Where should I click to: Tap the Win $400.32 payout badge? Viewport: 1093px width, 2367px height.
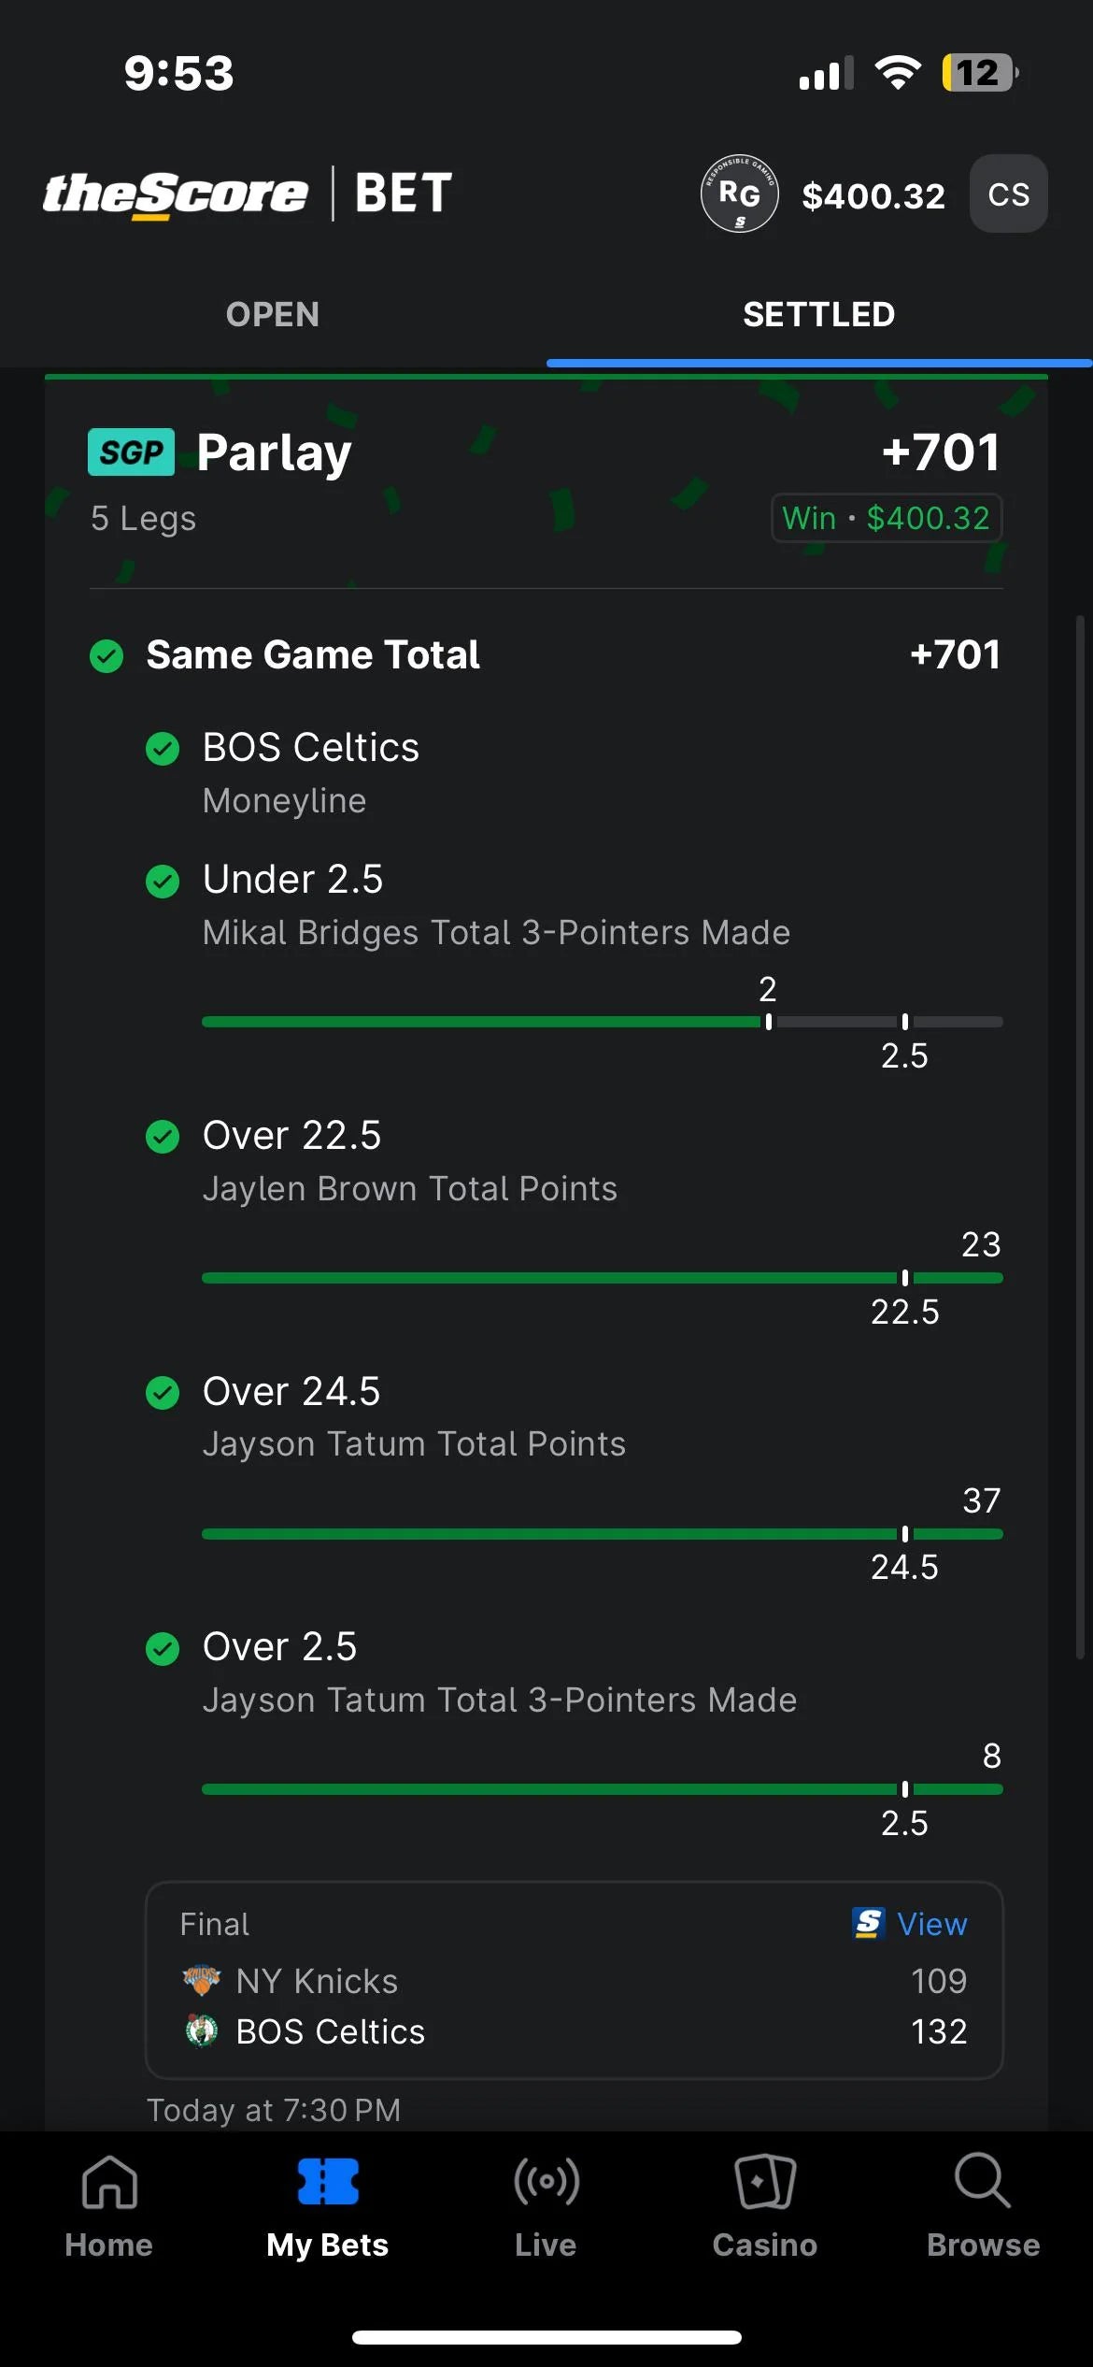pyautogui.click(x=886, y=518)
